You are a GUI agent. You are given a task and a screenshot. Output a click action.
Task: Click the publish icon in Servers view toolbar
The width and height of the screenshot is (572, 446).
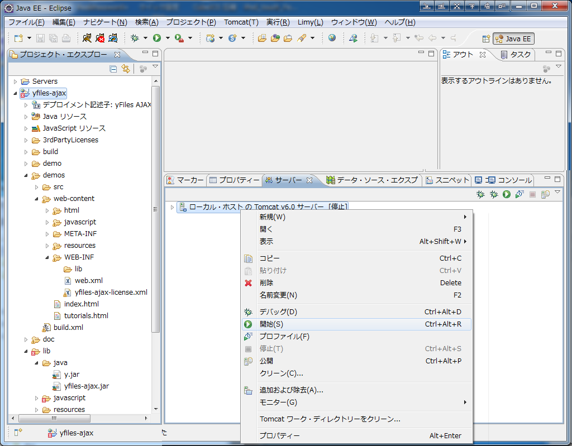pos(545,194)
